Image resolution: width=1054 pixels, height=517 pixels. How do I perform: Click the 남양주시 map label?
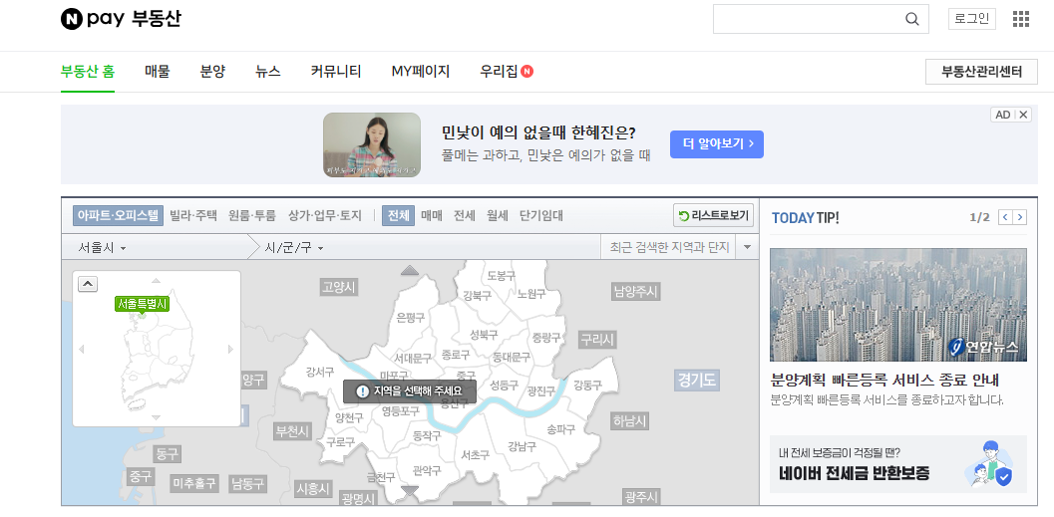(636, 292)
